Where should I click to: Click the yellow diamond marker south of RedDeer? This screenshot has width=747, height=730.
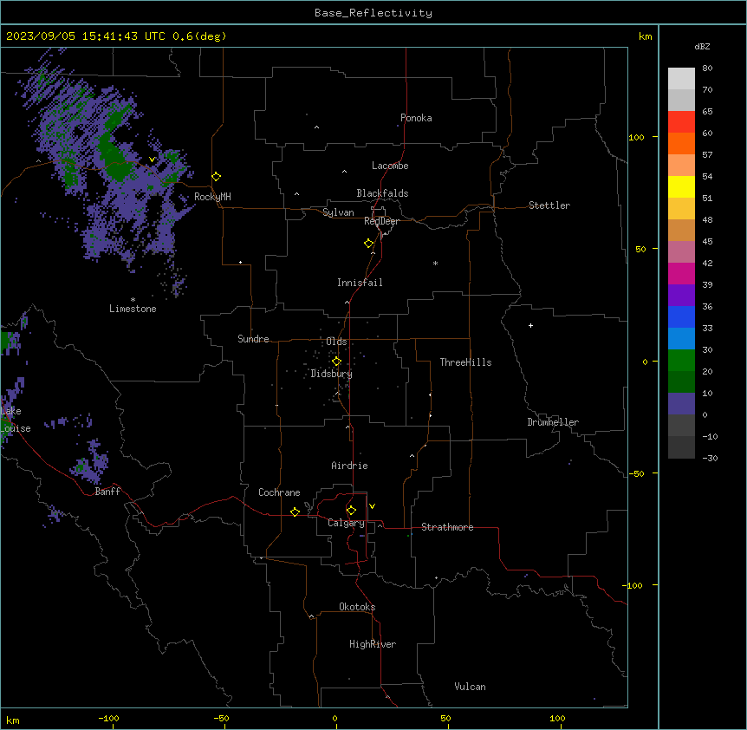click(369, 244)
